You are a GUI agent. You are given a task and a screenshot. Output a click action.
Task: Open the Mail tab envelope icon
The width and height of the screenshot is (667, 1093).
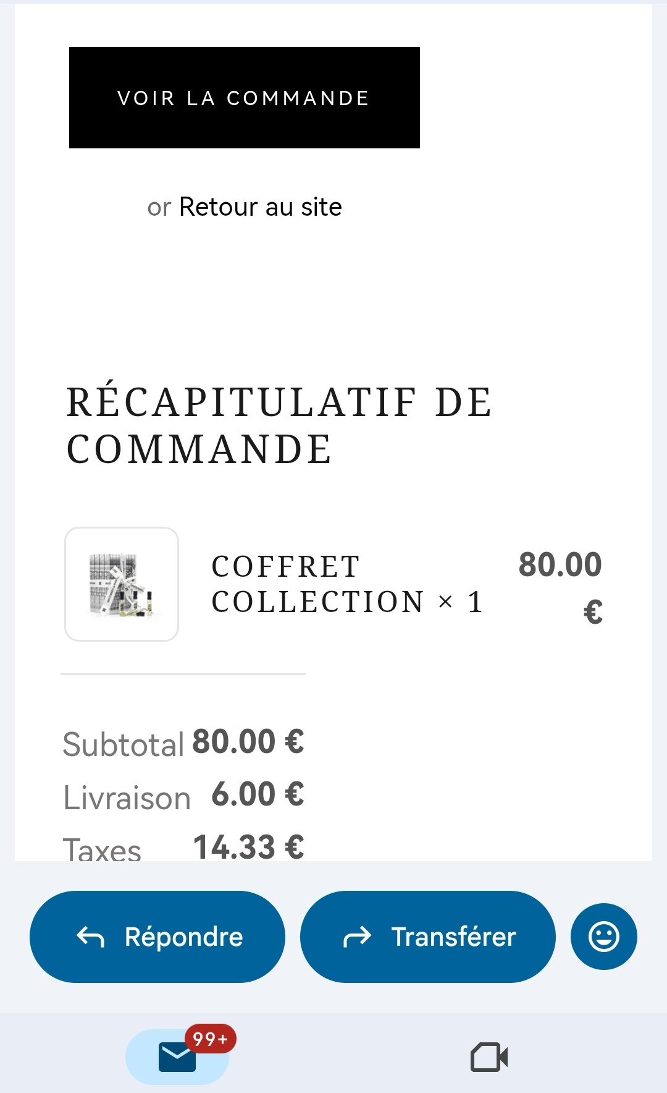(x=177, y=1057)
